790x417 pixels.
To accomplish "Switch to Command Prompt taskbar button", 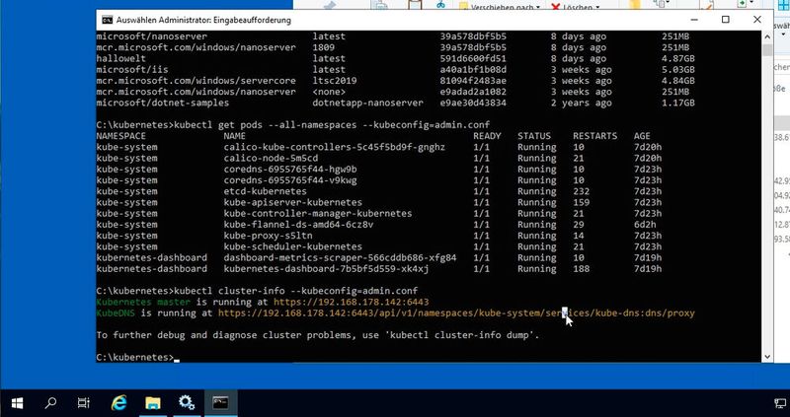I will 220,403.
